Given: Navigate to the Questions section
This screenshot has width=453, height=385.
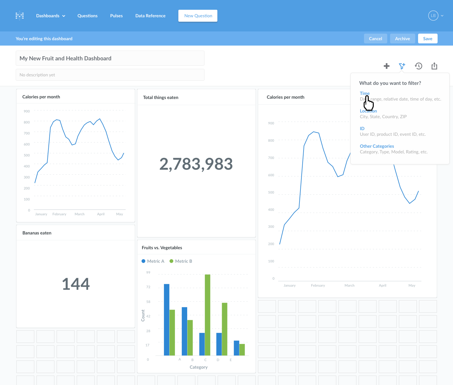Looking at the screenshot, I should coord(87,15).
